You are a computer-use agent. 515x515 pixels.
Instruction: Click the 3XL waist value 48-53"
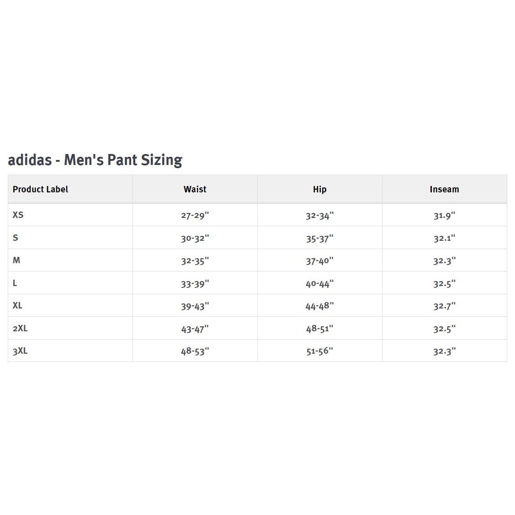coord(195,351)
